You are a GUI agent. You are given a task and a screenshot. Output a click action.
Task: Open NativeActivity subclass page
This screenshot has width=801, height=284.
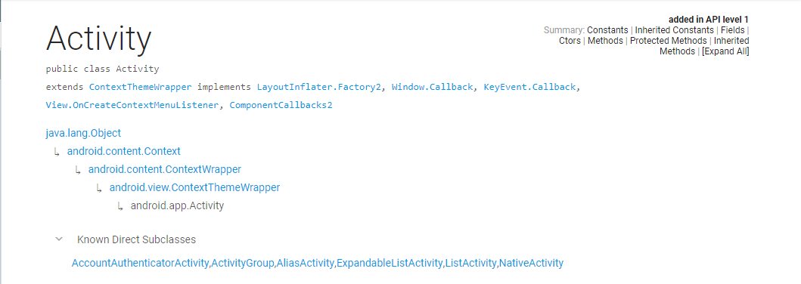[x=531, y=263]
